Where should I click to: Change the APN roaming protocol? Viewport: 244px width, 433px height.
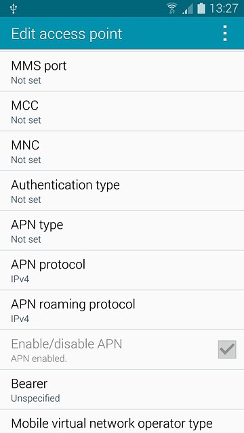pyautogui.click(x=122, y=310)
